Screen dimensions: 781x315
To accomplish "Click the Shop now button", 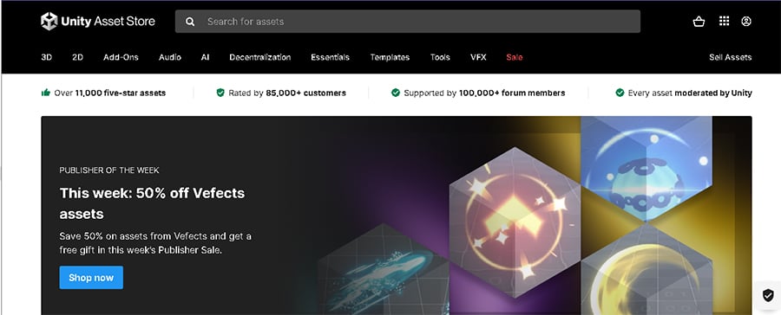I will 91,277.
